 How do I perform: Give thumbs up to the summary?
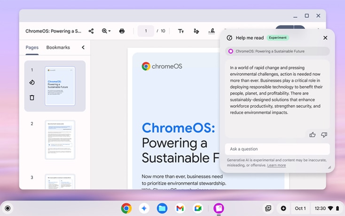pos(313,135)
